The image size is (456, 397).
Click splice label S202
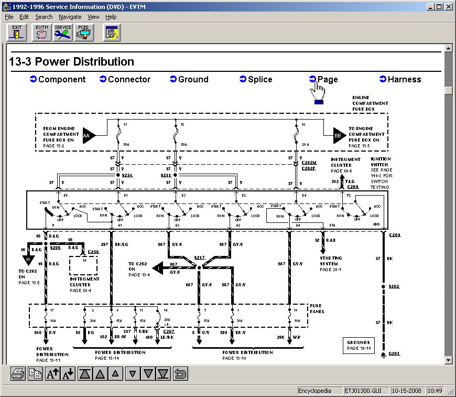394,286
